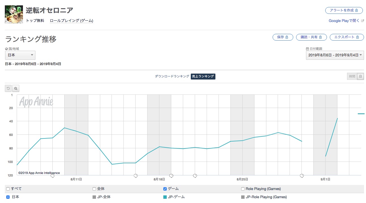366x203 pixels.
Task: Toggle the 日本 row checkbox
Action: click(8, 197)
